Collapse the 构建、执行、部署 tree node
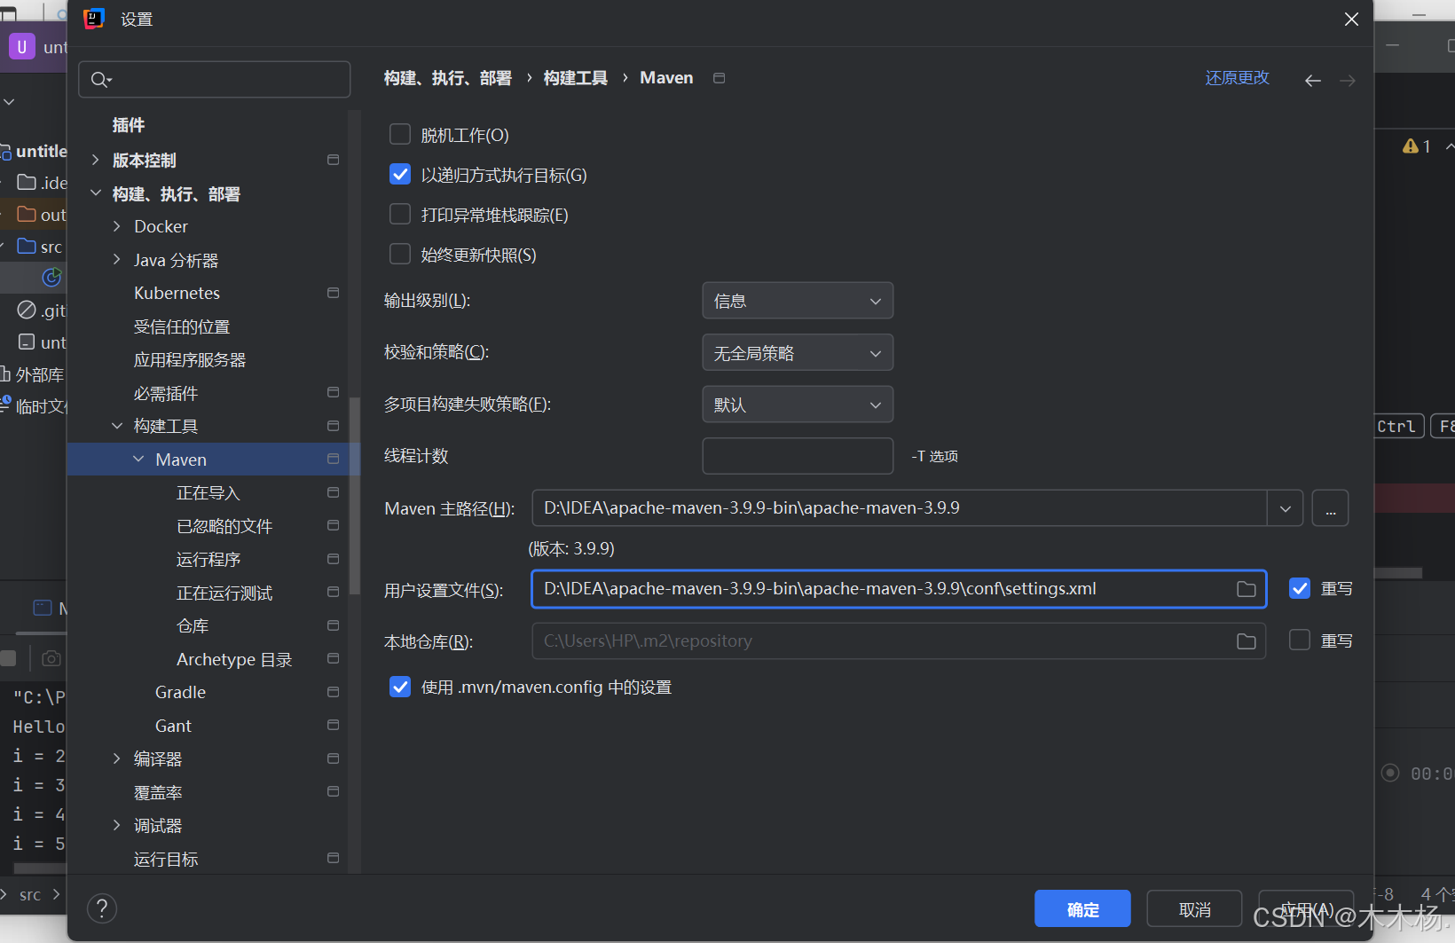 click(96, 193)
